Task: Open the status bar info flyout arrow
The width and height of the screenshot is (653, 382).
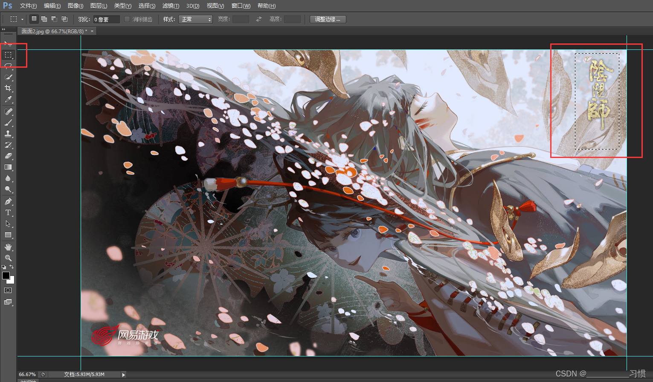Action: point(124,375)
